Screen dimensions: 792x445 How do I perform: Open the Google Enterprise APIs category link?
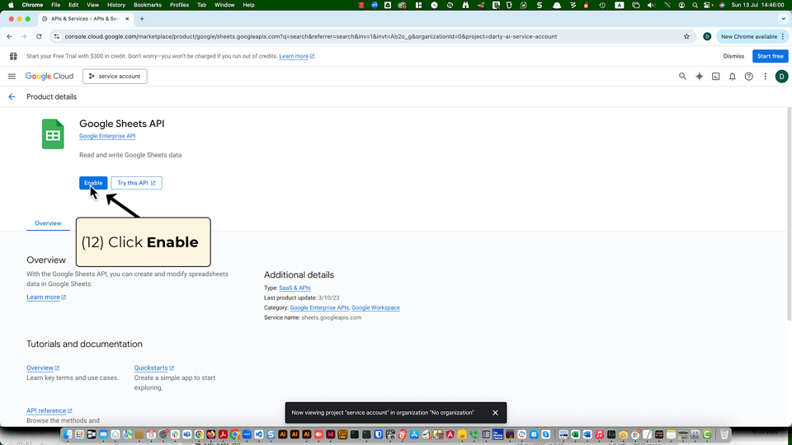[x=319, y=307]
